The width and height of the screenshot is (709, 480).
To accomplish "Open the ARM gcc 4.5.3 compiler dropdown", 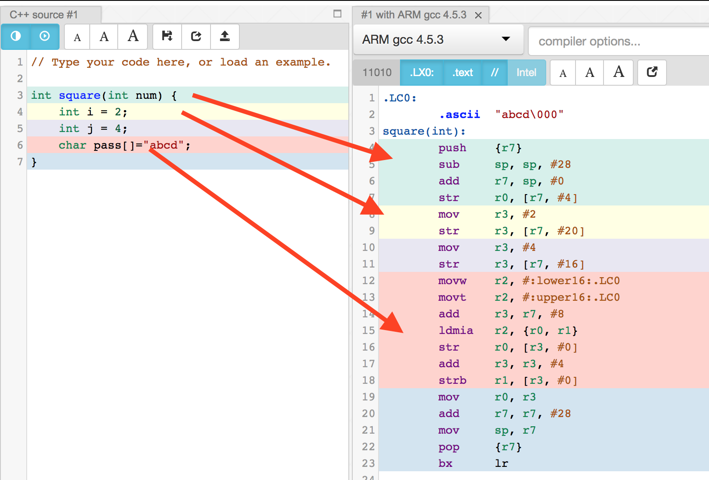I will [438, 40].
